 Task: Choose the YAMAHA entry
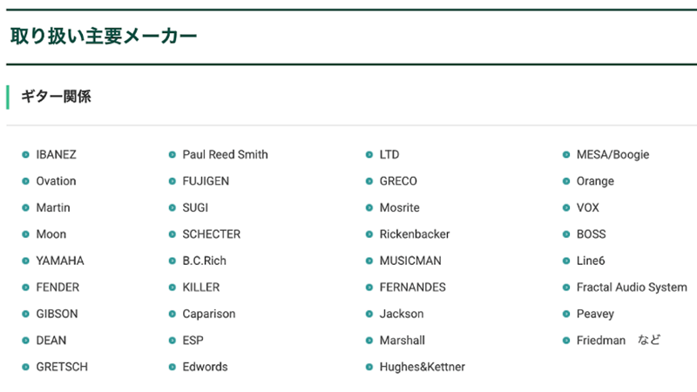[x=60, y=260]
